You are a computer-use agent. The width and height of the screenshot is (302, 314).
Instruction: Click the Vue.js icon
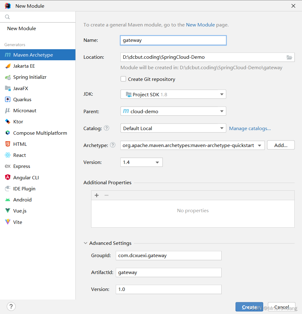pyautogui.click(x=8, y=211)
